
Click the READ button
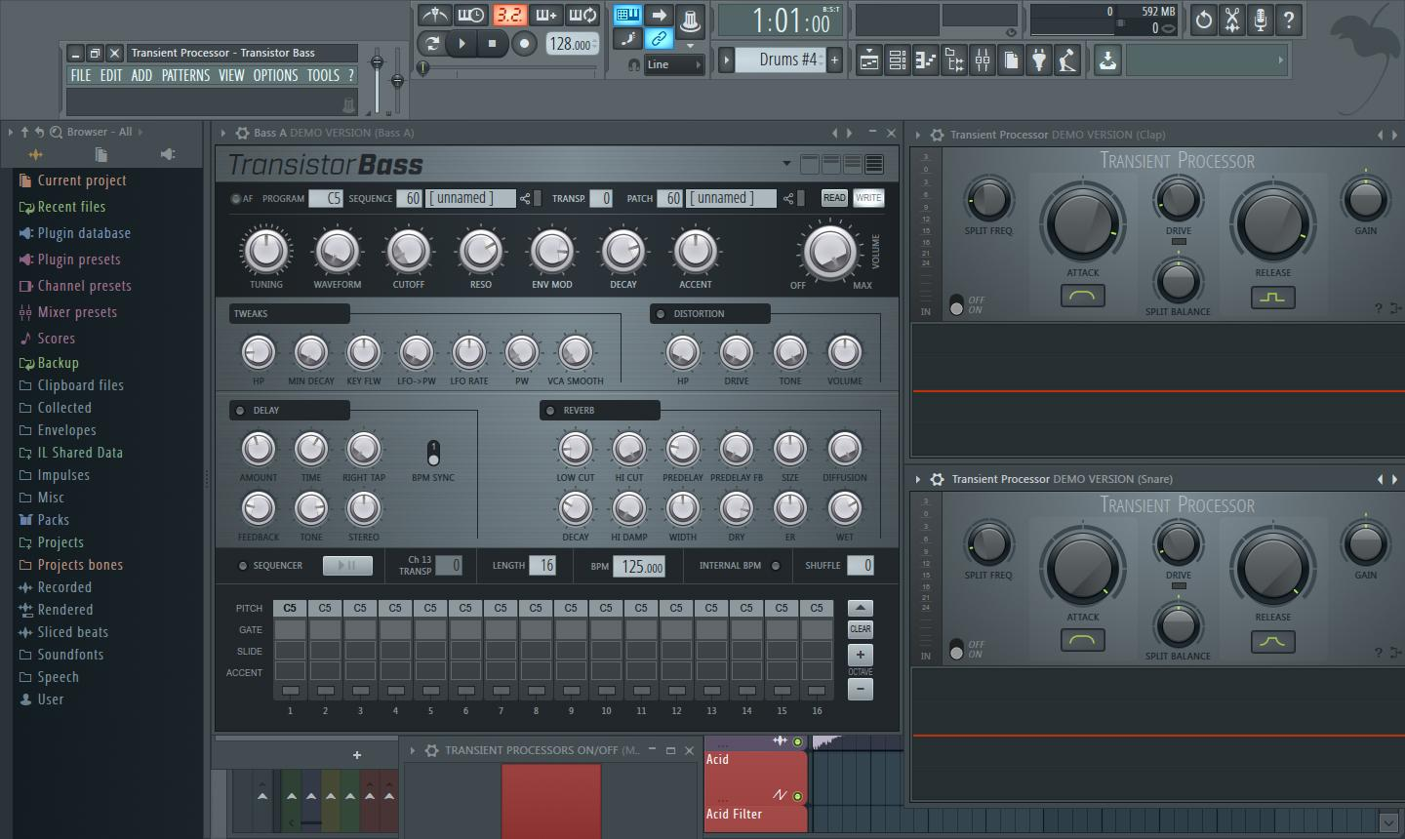834,198
